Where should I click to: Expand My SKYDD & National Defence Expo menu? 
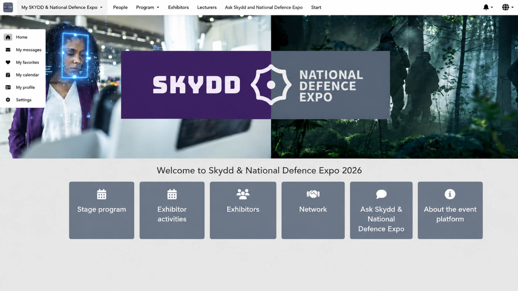(x=62, y=7)
